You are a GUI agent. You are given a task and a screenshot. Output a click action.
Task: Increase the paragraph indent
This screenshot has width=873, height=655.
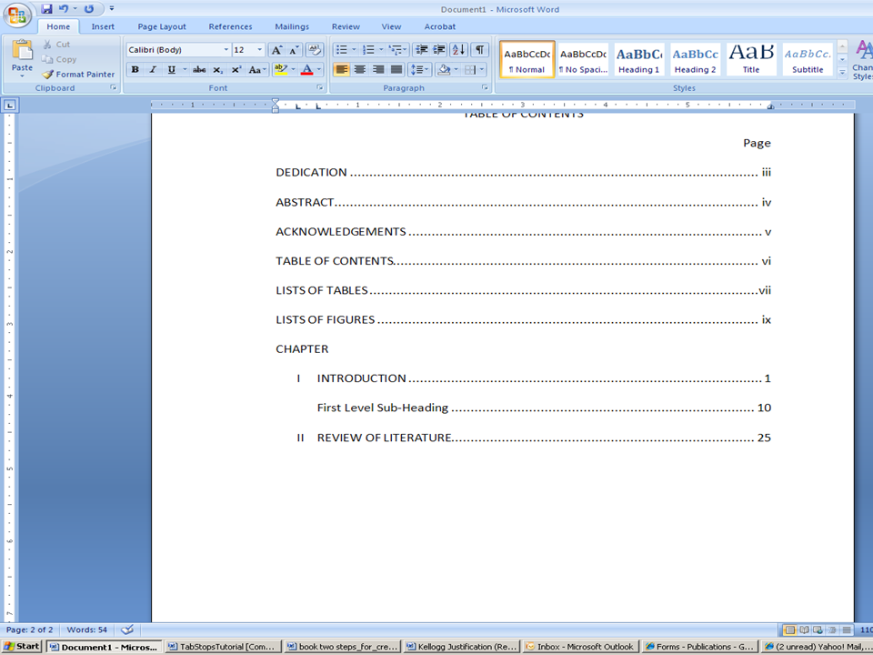coord(439,50)
